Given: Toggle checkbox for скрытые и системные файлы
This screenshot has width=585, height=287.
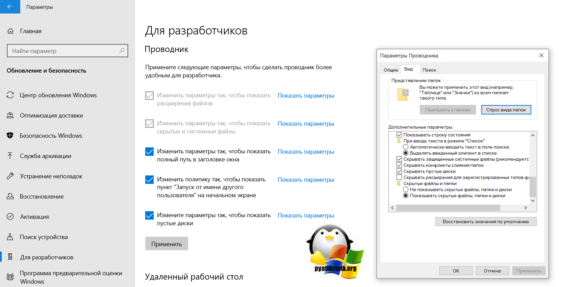Looking at the screenshot, I should tap(149, 124).
